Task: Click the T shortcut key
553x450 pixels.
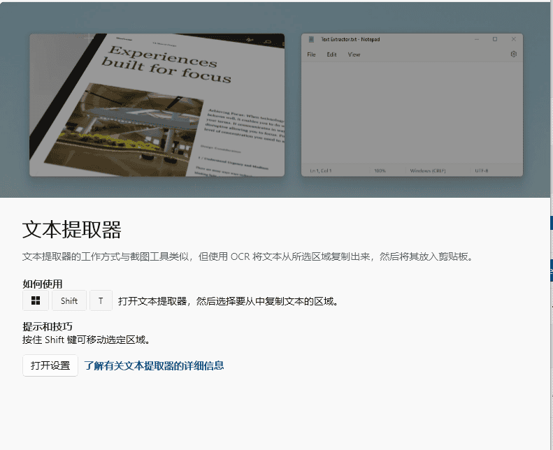Action: click(101, 300)
